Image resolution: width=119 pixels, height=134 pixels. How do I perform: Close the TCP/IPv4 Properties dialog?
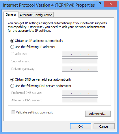[110, 4]
